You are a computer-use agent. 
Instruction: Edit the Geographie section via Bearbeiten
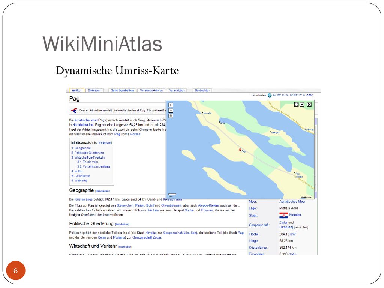click(102, 191)
